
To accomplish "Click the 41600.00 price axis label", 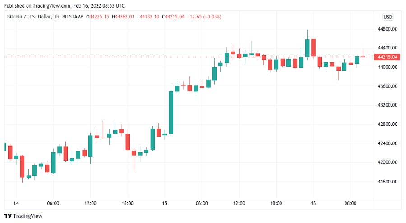I will coord(388,182).
